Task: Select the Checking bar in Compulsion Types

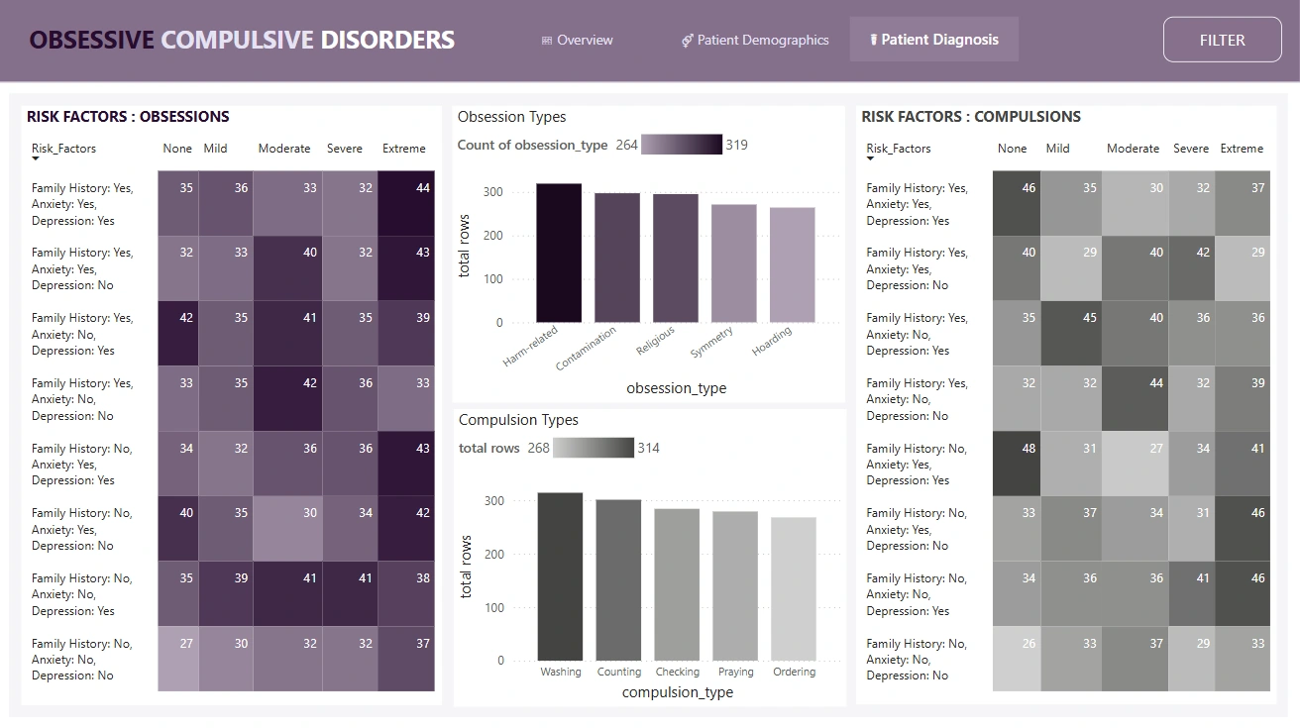Action: 677,584
